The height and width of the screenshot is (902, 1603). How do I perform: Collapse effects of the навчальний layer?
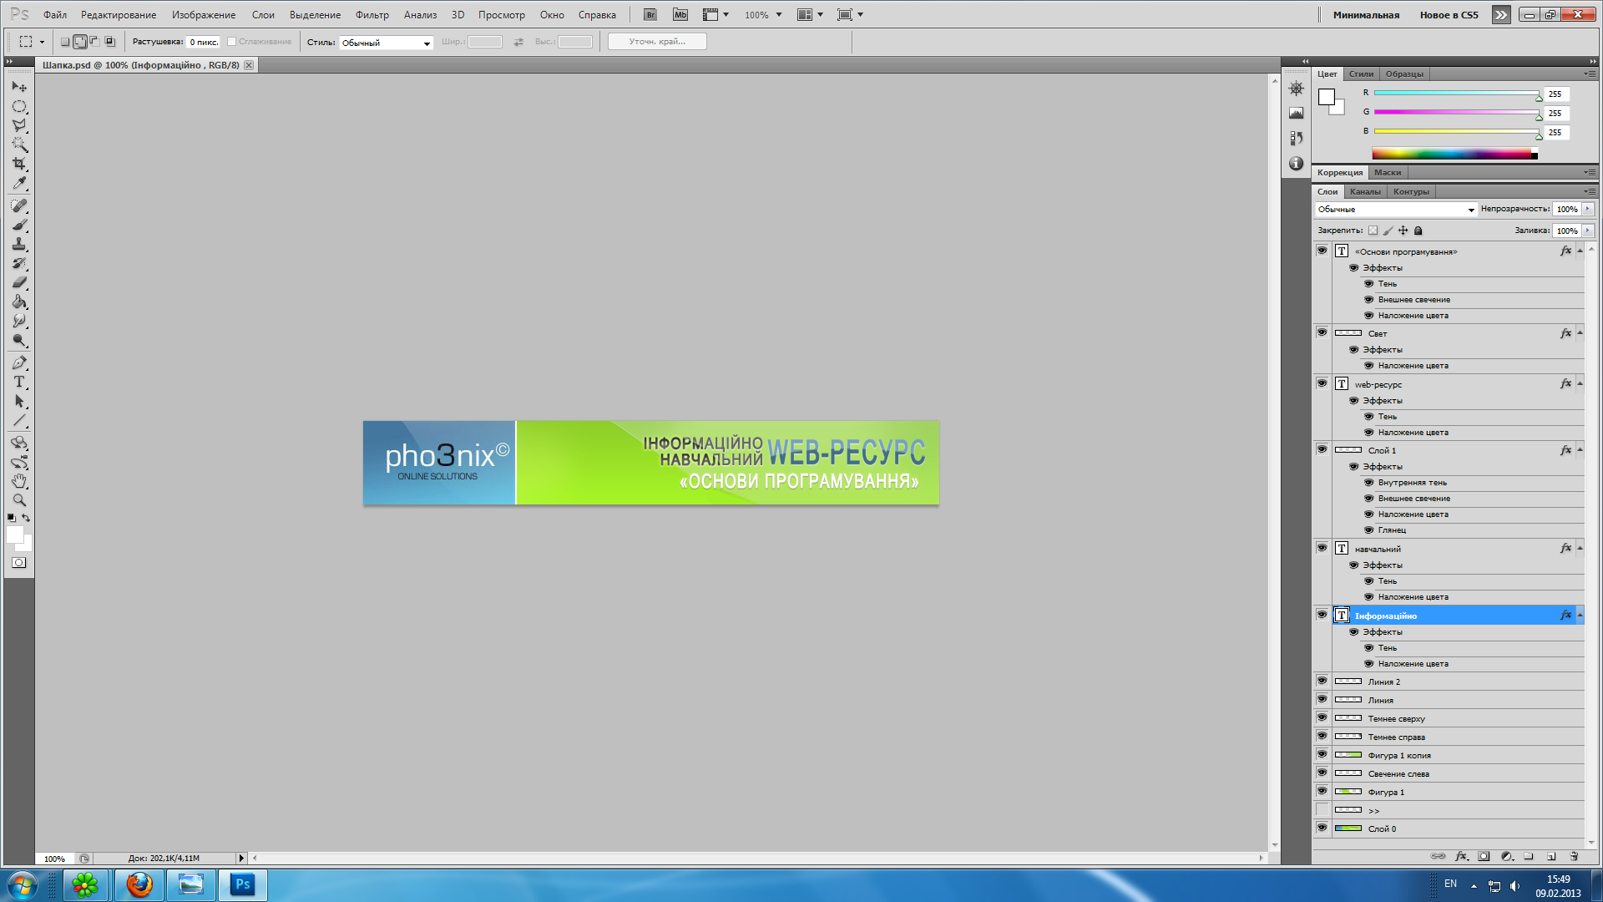(1580, 549)
